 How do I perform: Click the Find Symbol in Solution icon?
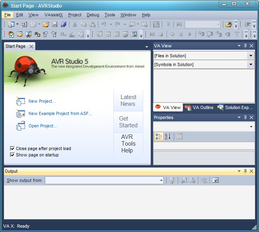click(29, 34)
